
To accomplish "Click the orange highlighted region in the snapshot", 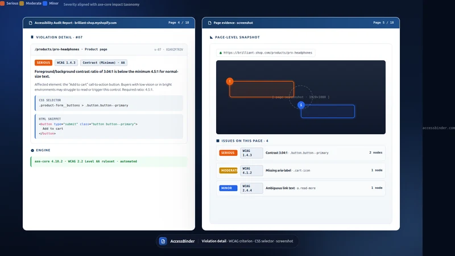I will click(262, 89).
